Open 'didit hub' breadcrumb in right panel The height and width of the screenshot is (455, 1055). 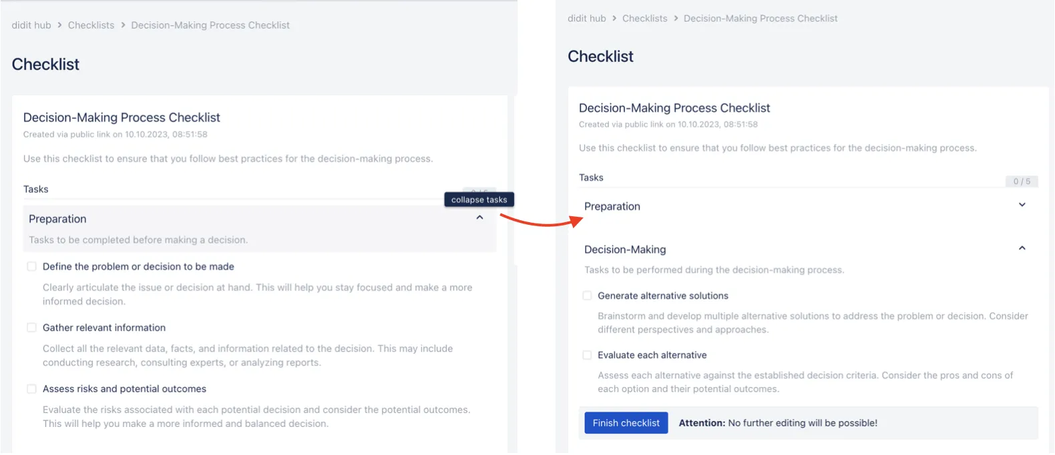(x=587, y=19)
